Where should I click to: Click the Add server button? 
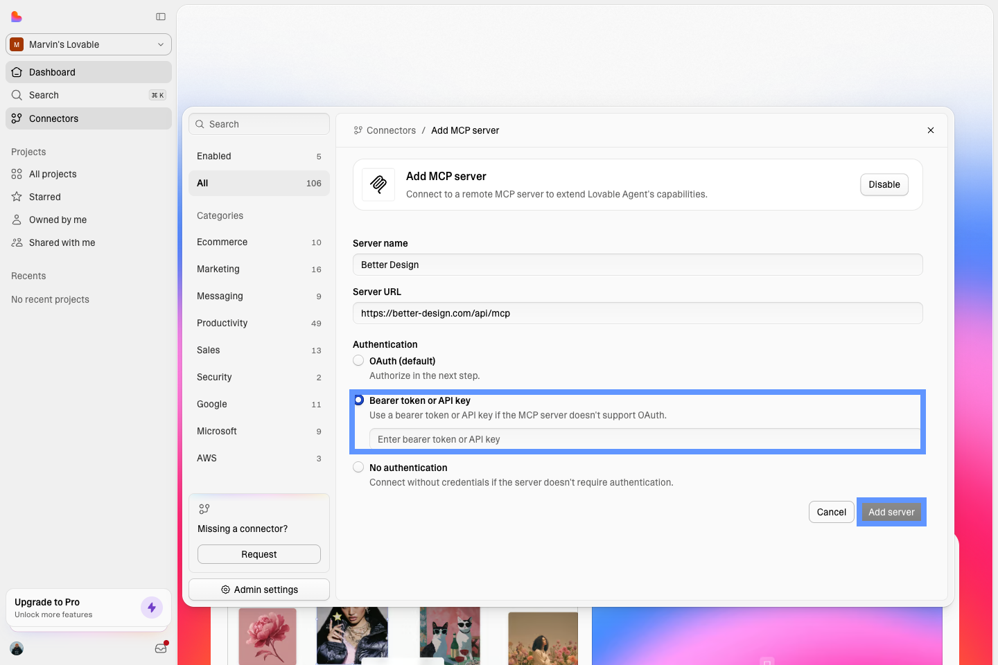coord(892,512)
